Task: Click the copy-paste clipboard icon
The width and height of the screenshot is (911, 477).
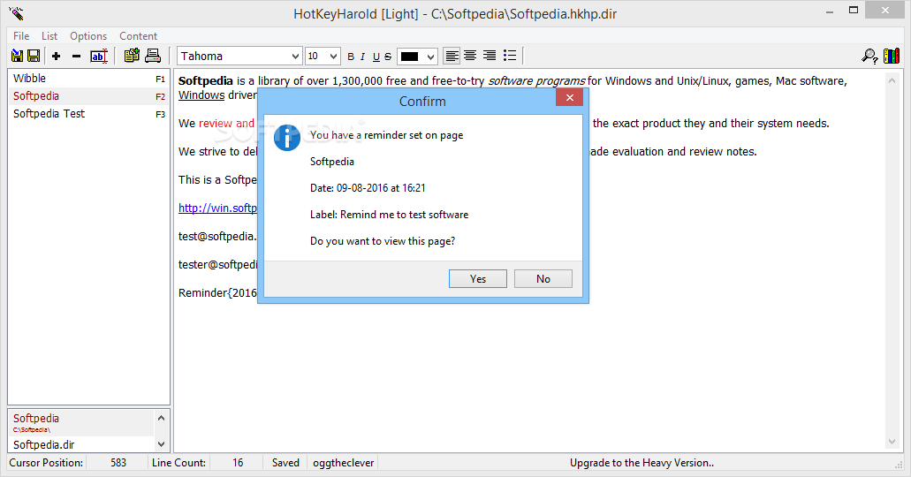Action: click(x=132, y=55)
